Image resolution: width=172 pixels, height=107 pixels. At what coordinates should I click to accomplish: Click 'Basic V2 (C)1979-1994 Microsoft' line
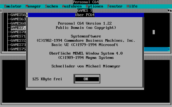85,45
